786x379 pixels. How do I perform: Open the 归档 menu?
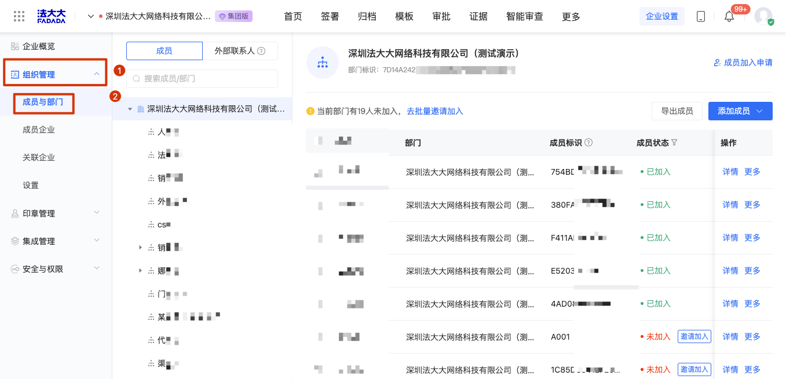(x=367, y=16)
